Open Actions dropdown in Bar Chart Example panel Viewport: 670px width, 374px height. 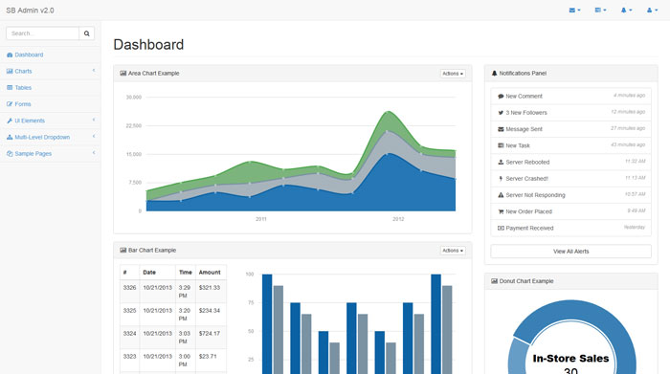click(453, 251)
